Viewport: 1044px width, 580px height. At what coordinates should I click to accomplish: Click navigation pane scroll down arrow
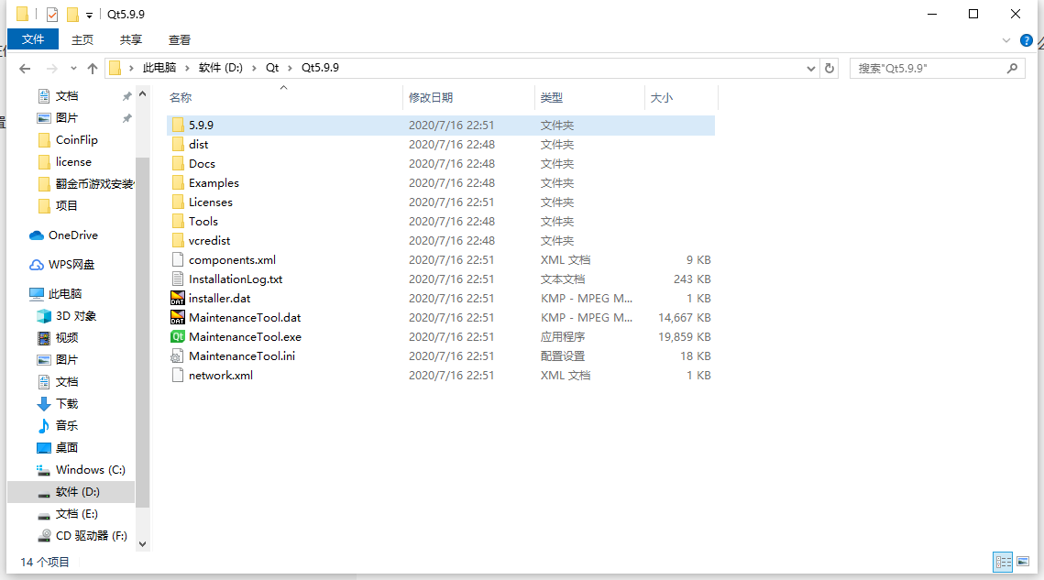click(142, 544)
